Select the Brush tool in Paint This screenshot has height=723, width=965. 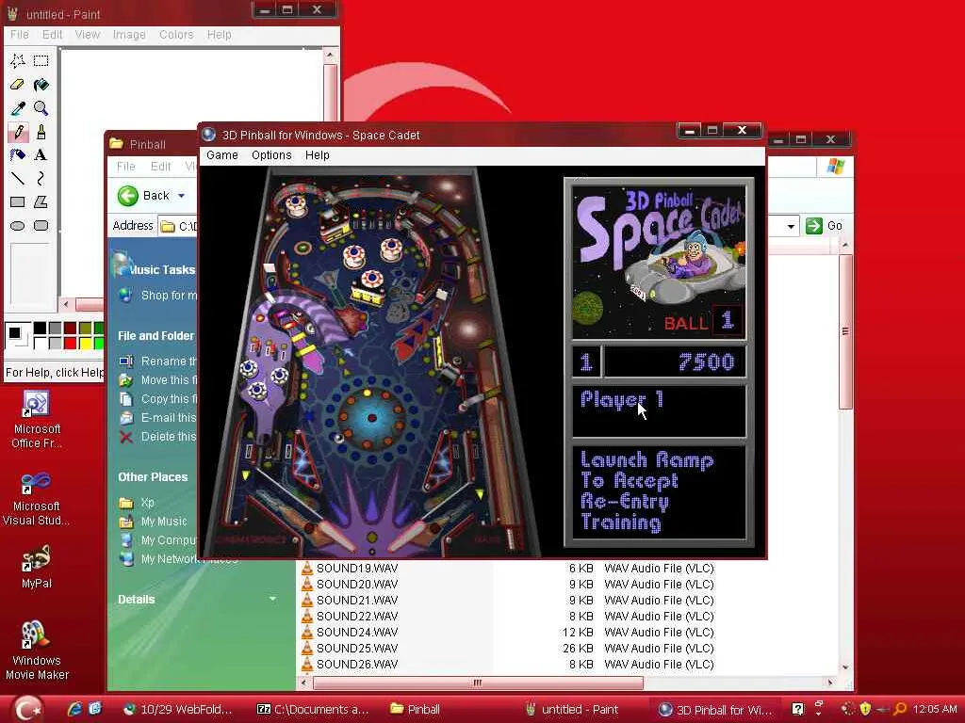41,132
